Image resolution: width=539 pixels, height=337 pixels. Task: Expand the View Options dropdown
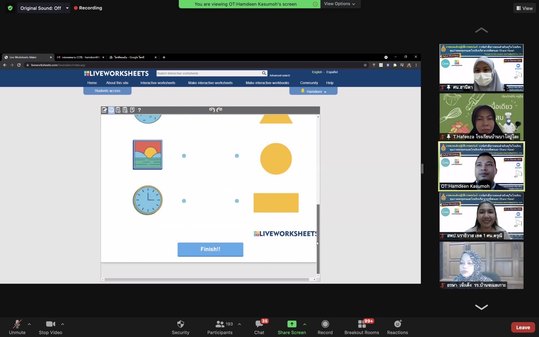[339, 4]
